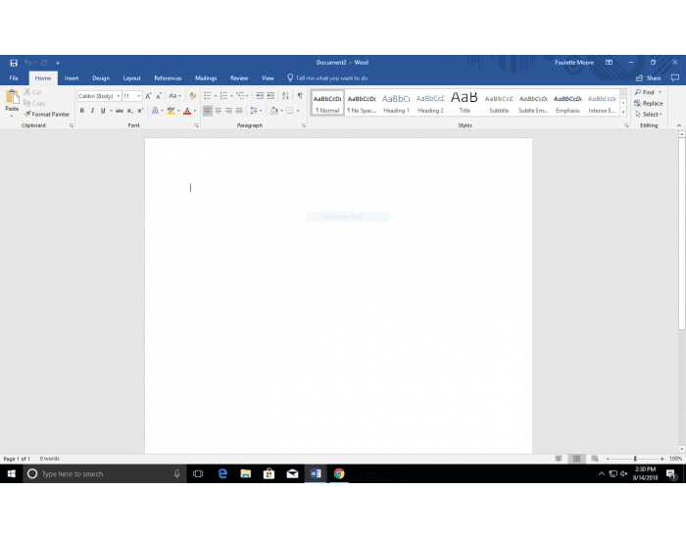Image resolution: width=686 pixels, height=539 pixels.
Task: Apply Title style
Action: click(x=465, y=103)
